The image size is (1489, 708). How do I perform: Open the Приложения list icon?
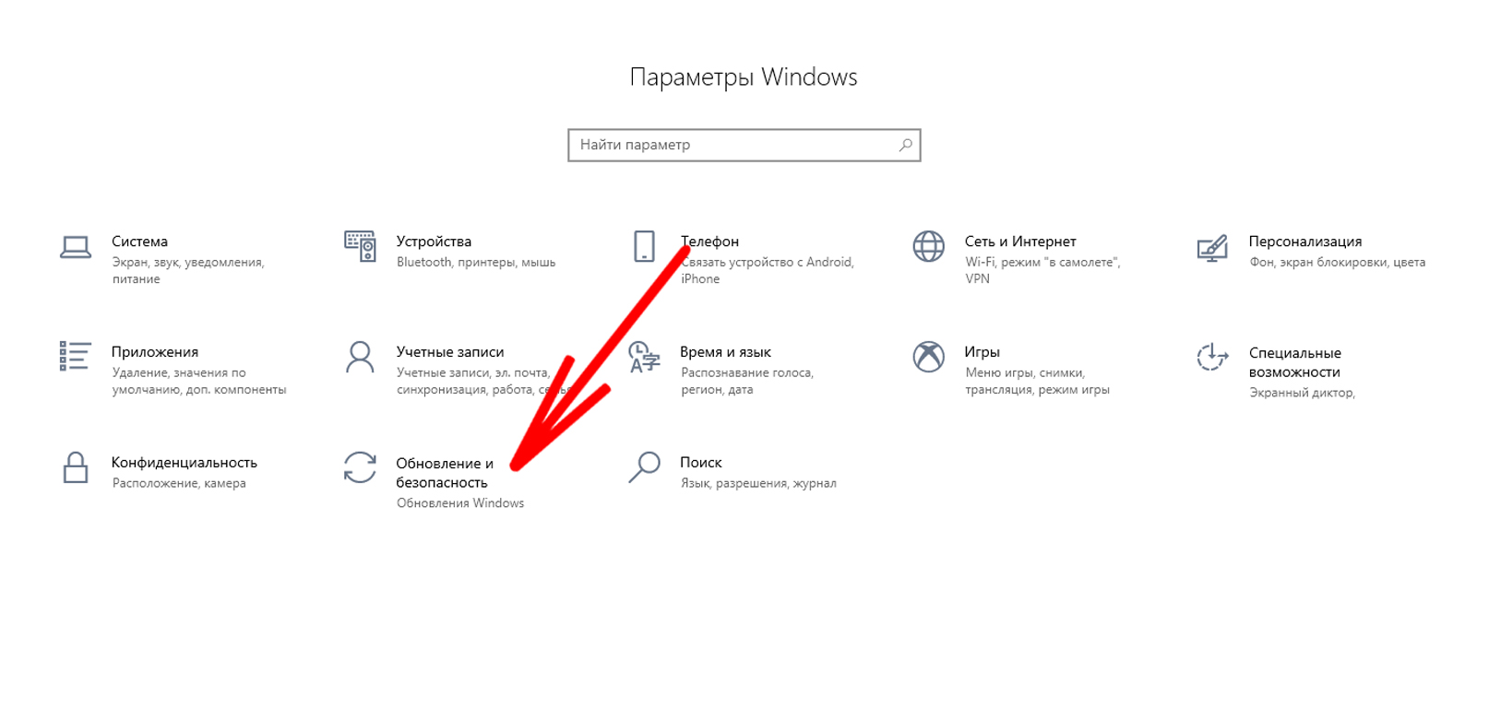pyautogui.click(x=75, y=356)
